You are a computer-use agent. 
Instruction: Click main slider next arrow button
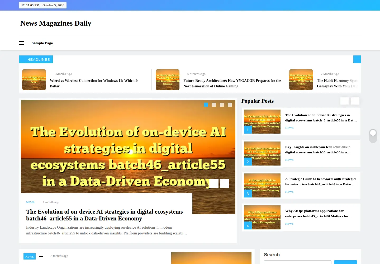pos(225,183)
